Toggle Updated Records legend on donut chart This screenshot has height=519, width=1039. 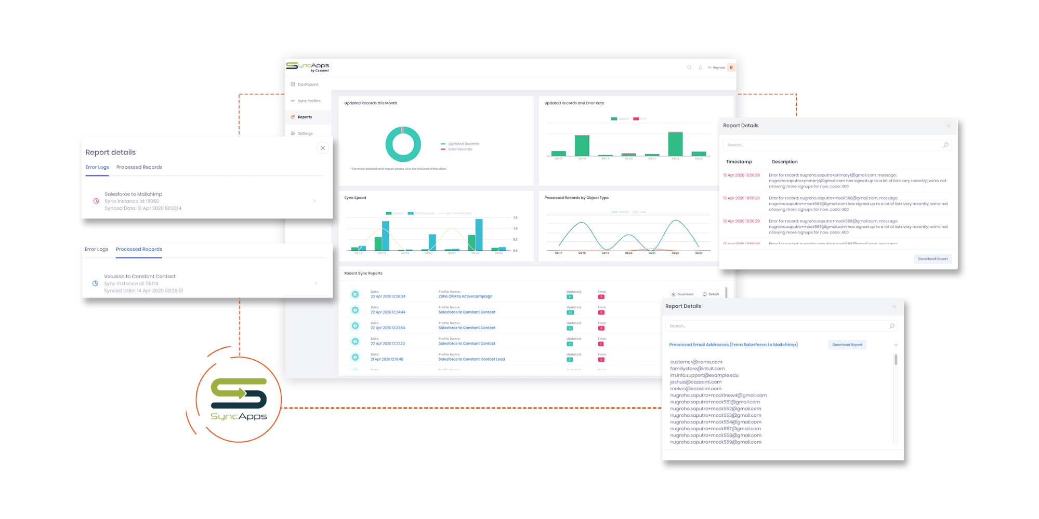(460, 144)
